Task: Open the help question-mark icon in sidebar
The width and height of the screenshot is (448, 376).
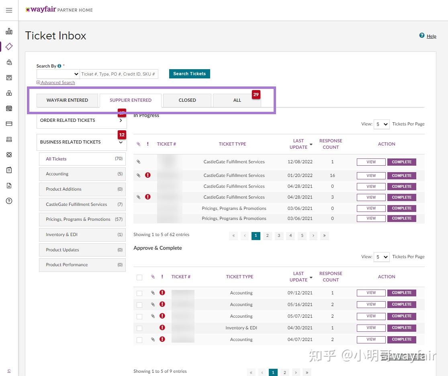Action: pyautogui.click(x=9, y=201)
